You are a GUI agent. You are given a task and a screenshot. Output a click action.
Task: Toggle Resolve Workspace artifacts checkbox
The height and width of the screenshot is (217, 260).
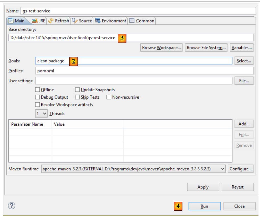pos(37,105)
